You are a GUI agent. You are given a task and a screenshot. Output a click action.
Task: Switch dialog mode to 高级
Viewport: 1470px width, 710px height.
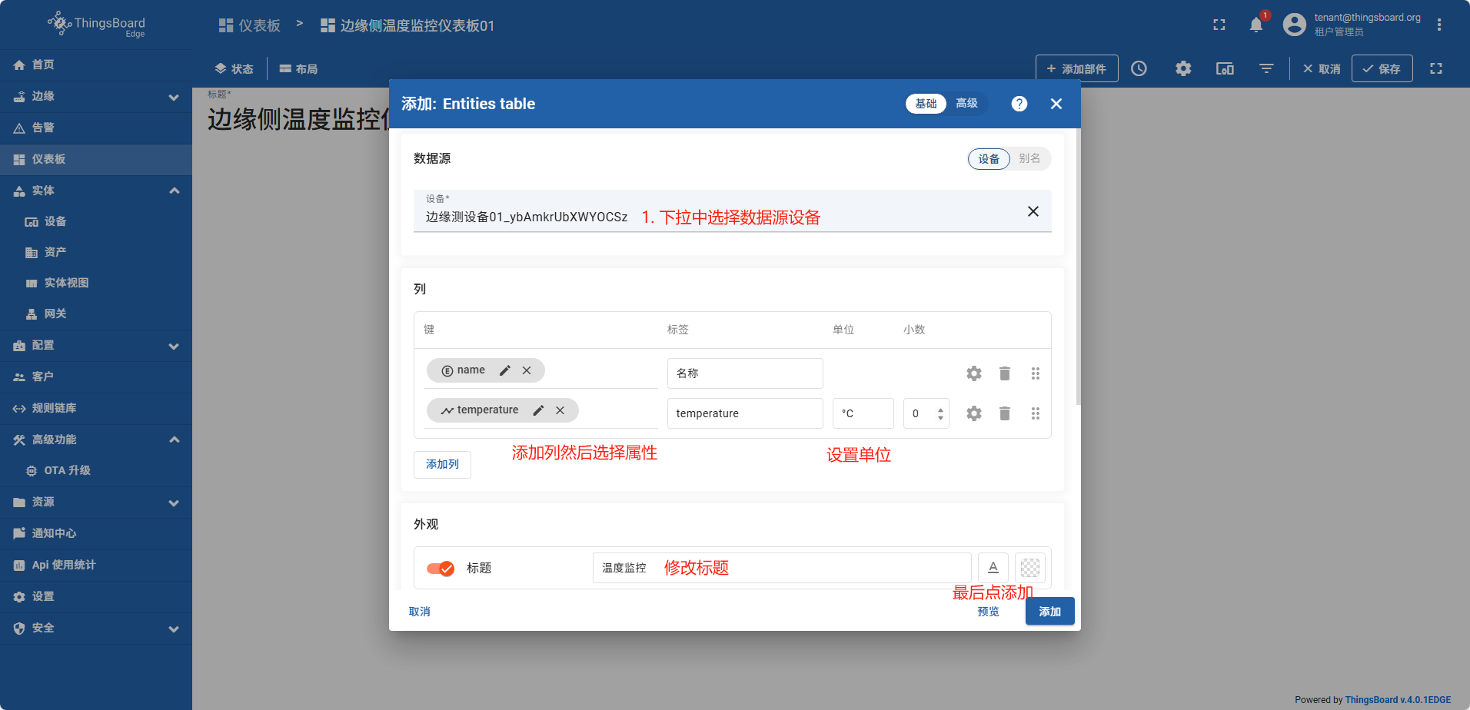point(966,104)
